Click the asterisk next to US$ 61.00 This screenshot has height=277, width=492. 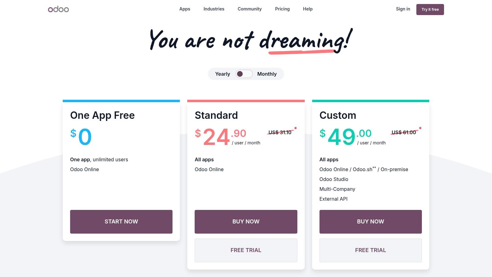tap(420, 128)
